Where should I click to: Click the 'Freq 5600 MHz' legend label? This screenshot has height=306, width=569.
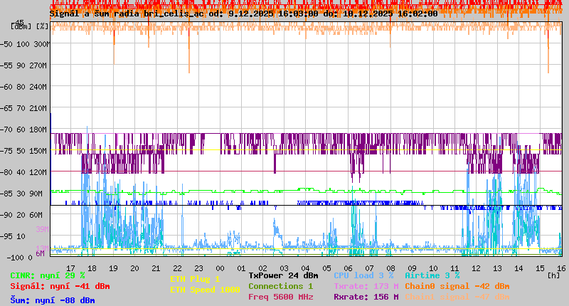tap(280, 297)
